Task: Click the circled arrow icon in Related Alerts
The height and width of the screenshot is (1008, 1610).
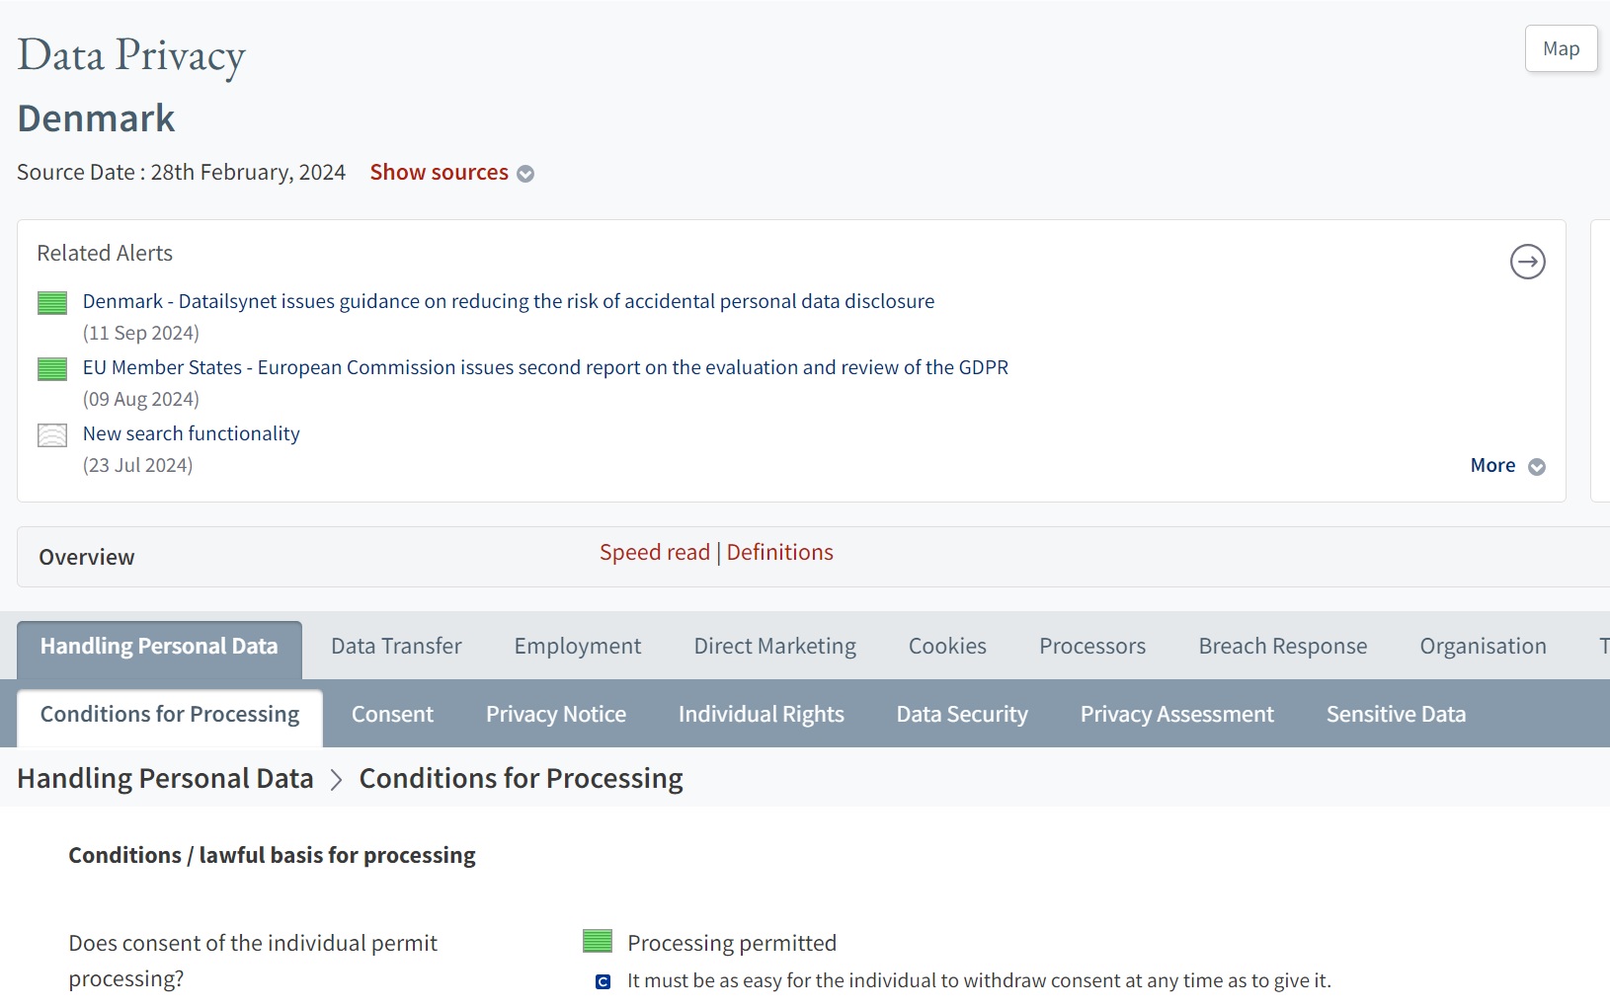Action: [x=1527, y=262]
